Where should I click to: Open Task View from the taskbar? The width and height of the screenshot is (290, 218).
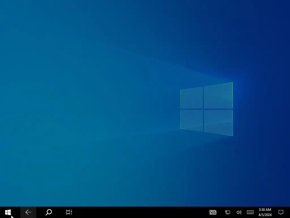[x=69, y=212]
